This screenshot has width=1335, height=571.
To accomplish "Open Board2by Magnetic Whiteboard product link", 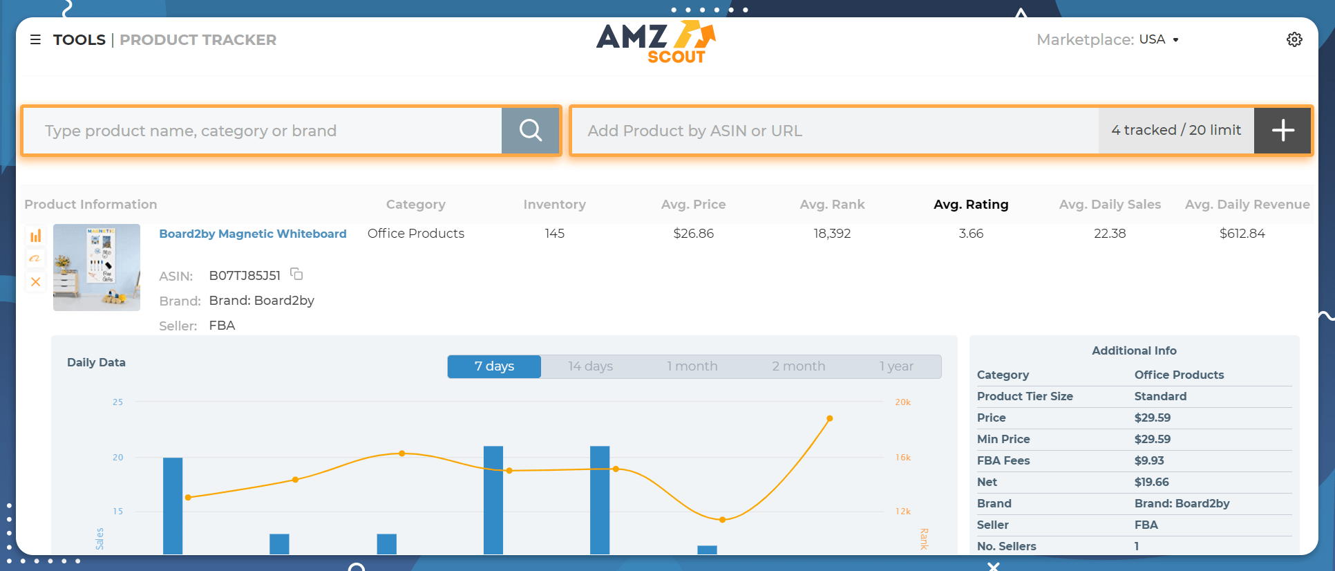I will point(253,234).
